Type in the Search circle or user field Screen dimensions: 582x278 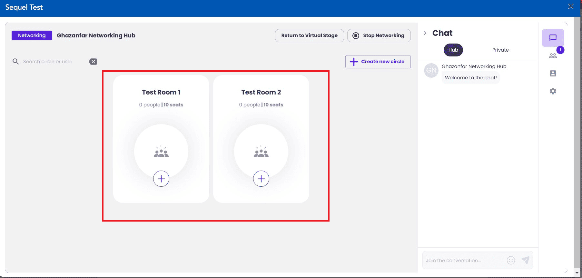point(53,62)
